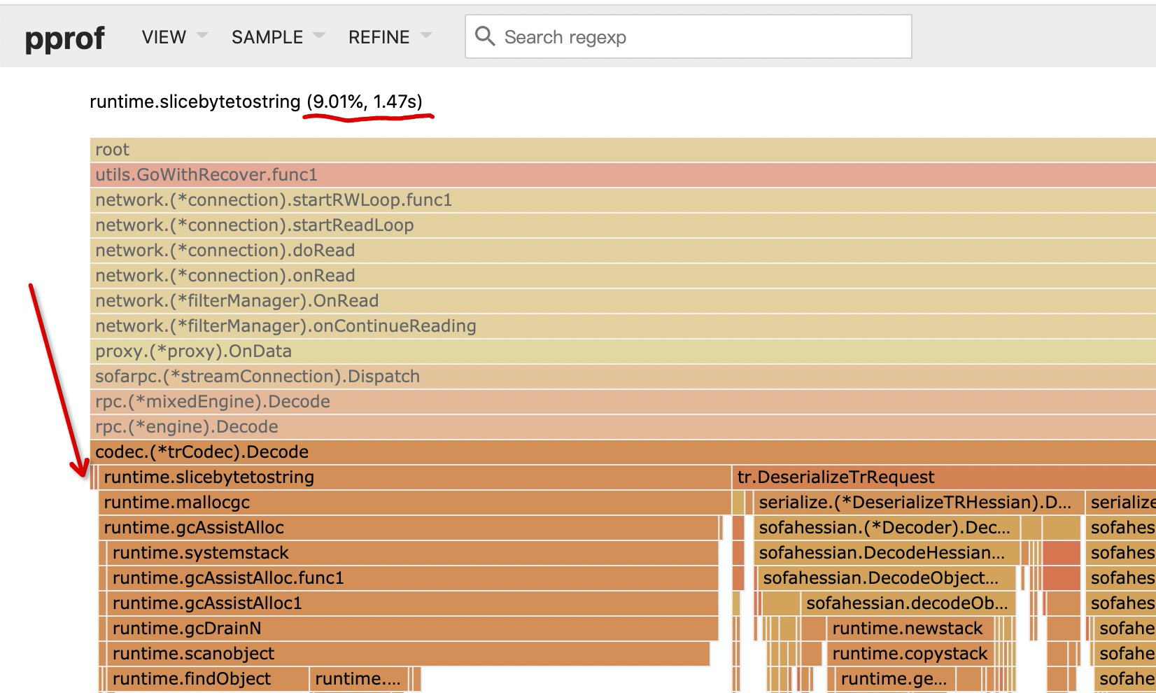
Task: Click codec.(*trCodec).Decode frame
Action: coord(623,452)
